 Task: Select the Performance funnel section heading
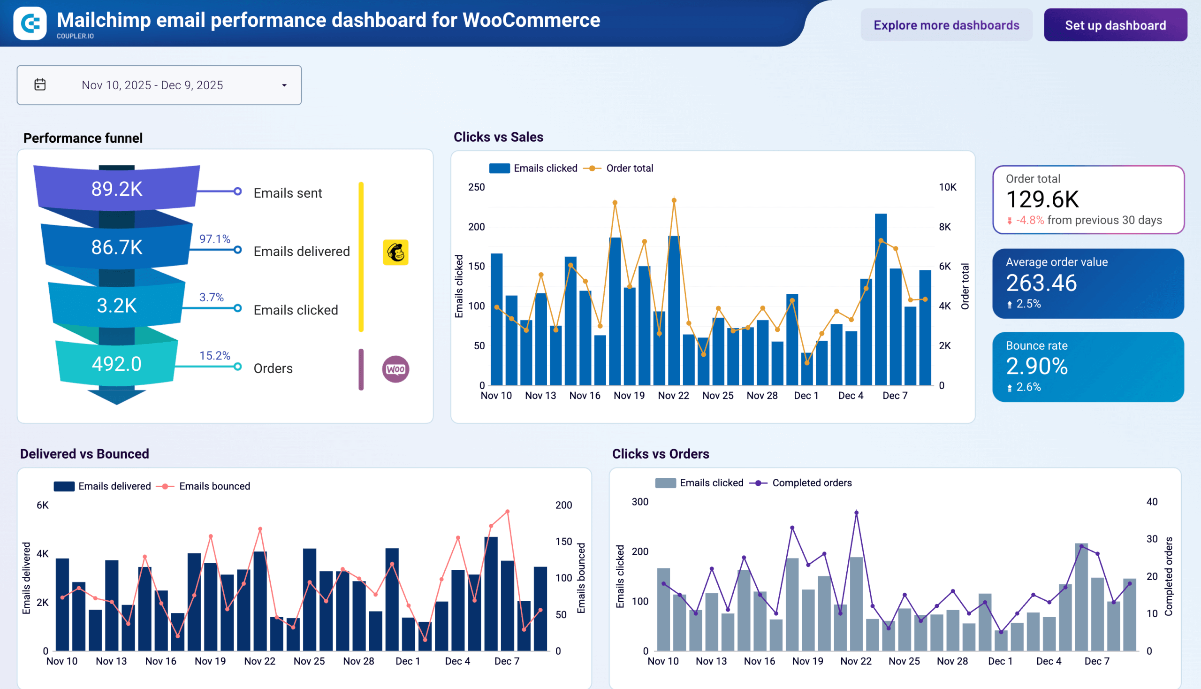click(83, 138)
